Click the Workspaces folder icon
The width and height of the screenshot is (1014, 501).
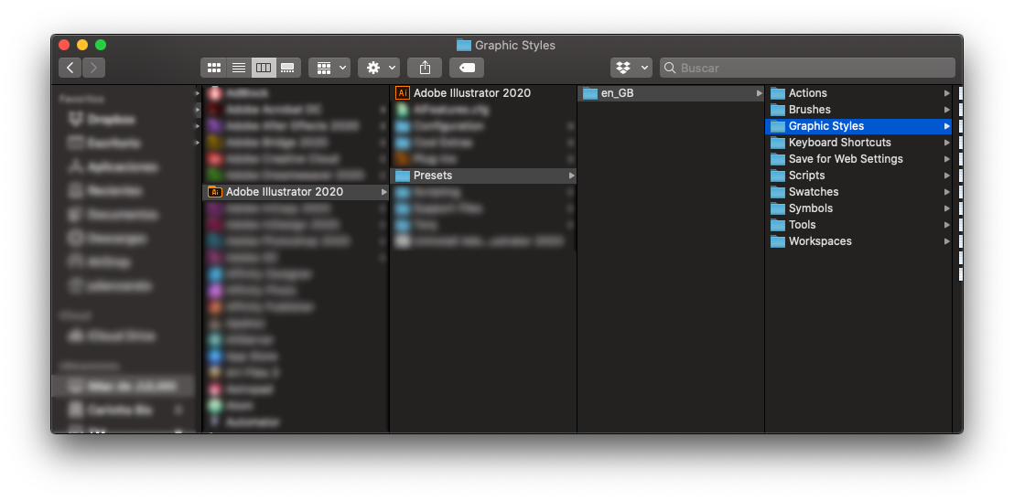point(778,241)
